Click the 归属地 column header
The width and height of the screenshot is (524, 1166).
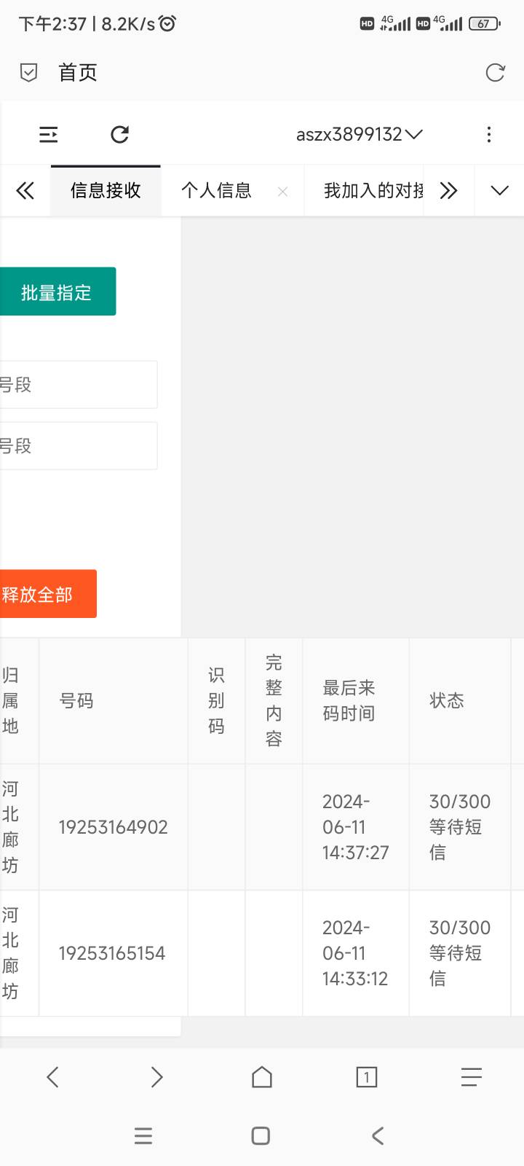10,701
